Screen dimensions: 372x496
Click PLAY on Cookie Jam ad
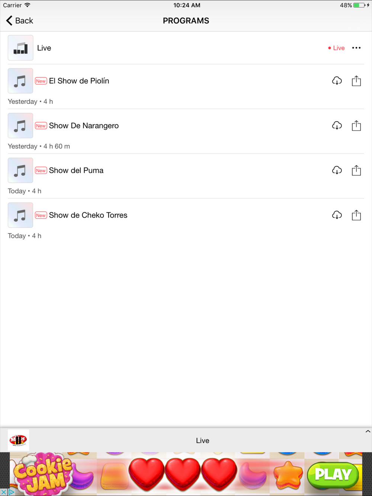tap(333, 474)
